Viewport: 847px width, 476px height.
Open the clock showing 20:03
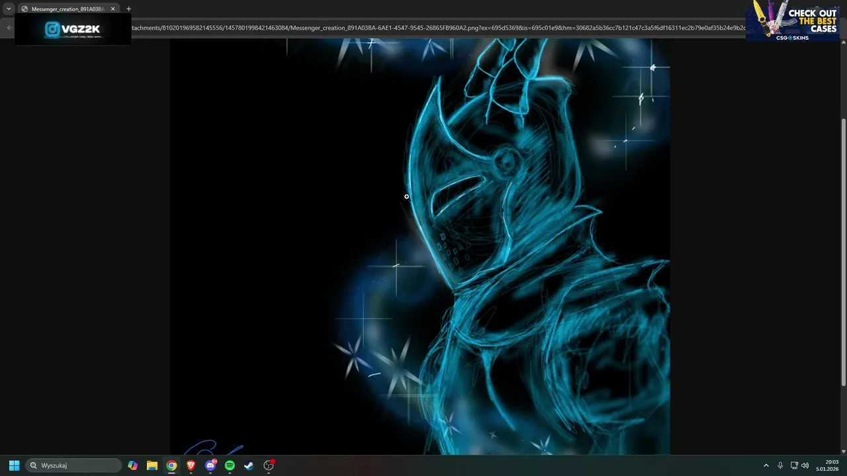(827, 465)
